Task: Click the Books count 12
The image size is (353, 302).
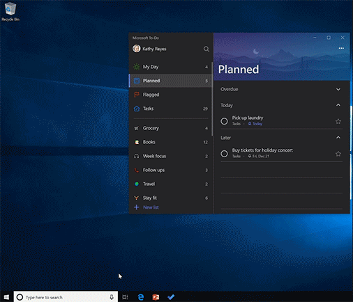Action: tap(205, 142)
